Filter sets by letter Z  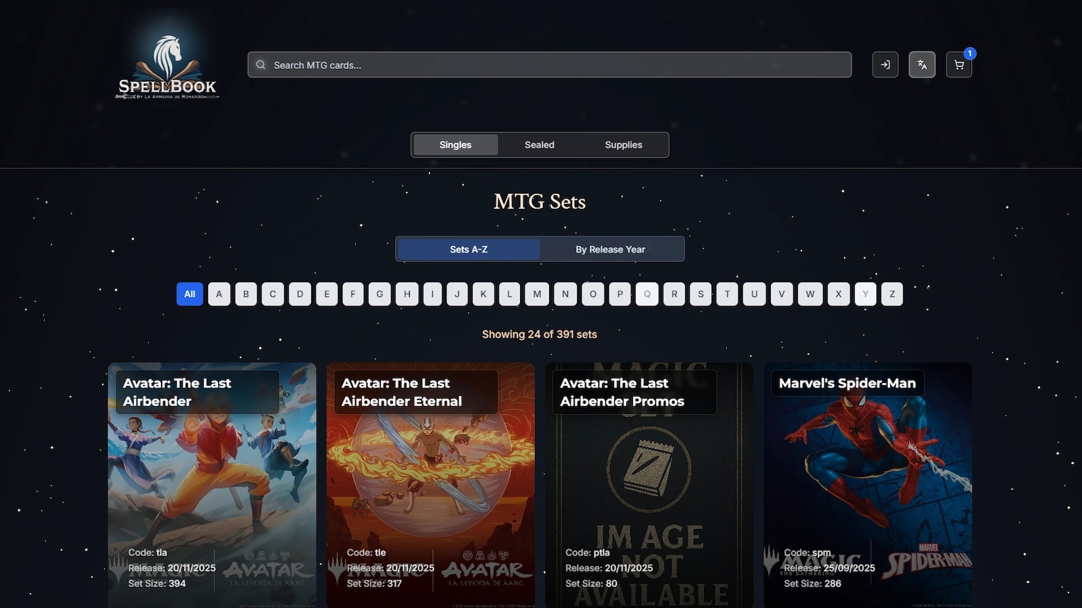point(892,294)
